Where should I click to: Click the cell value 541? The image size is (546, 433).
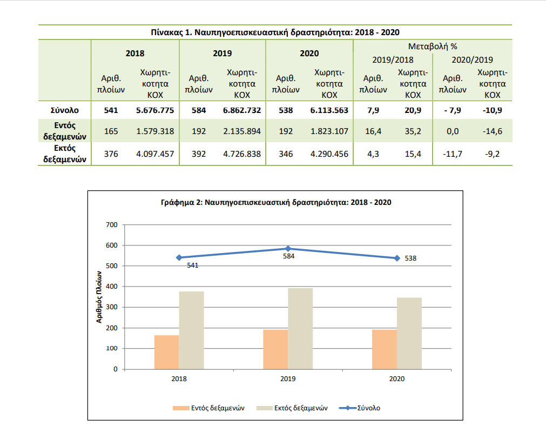(111, 110)
